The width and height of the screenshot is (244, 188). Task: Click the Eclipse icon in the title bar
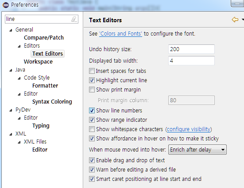click(x=6, y=5)
